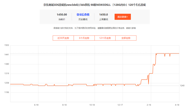Screen dimensions: 186x111
Task: Select the 12个月走势 tab
Action: (105, 38)
